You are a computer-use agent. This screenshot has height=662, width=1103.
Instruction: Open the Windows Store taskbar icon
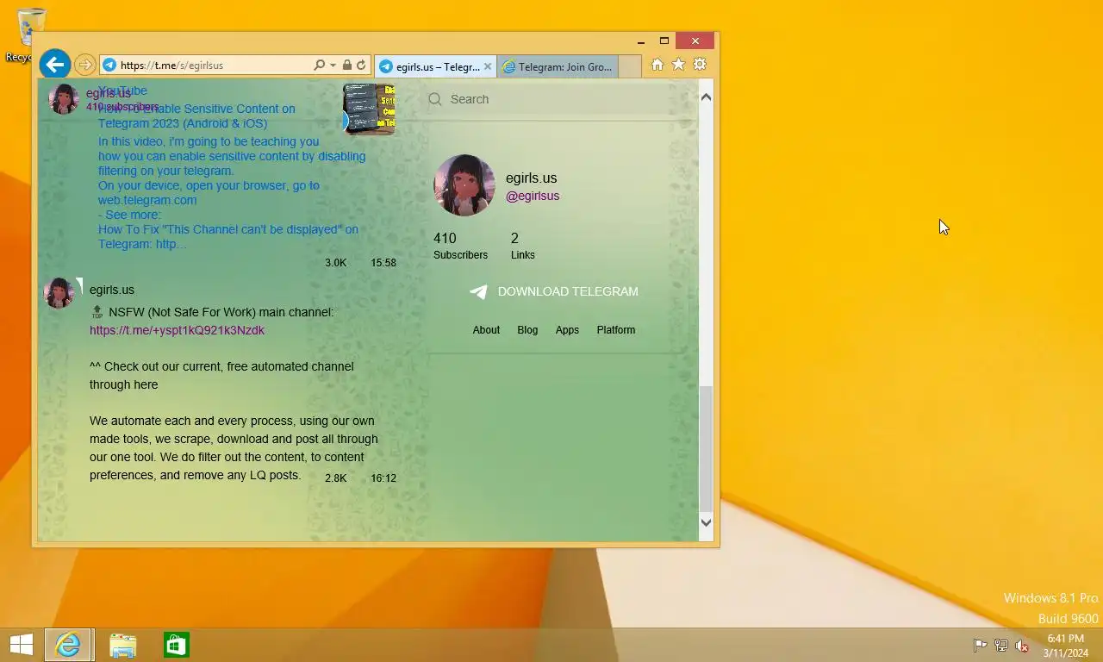point(176,645)
